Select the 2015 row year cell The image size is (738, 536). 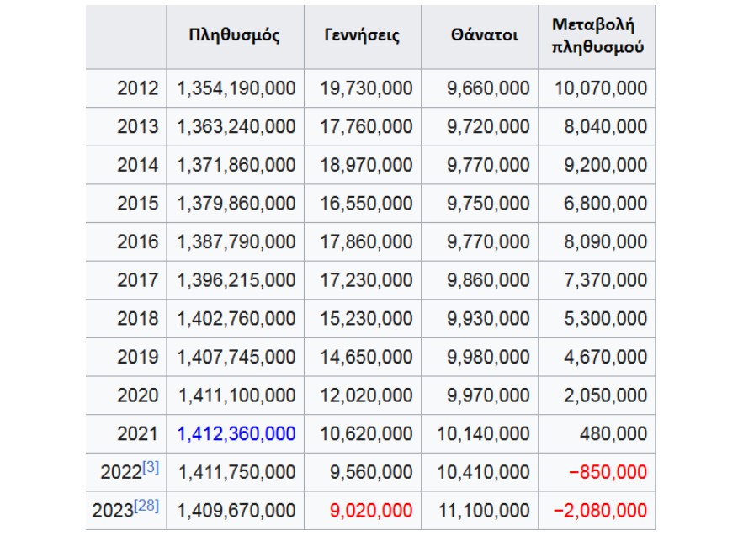coord(126,204)
